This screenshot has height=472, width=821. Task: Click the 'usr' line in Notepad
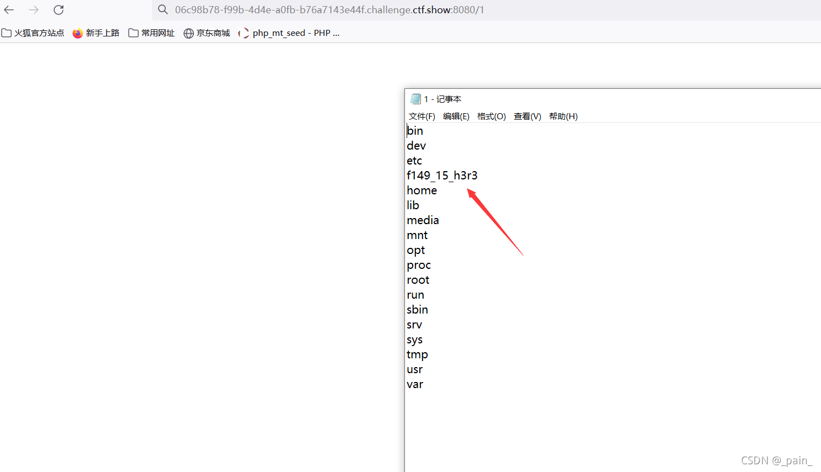point(415,369)
